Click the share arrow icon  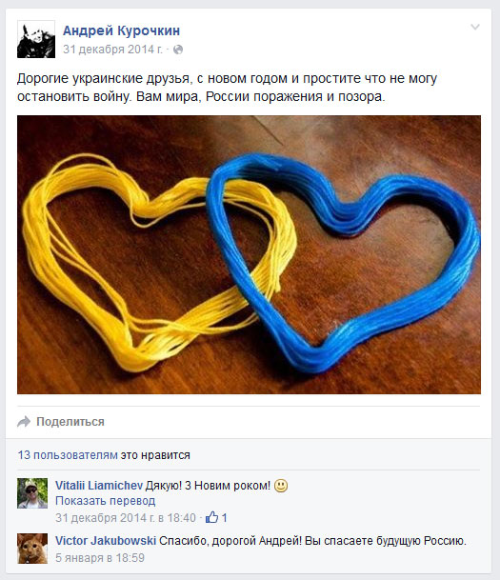pos(24,422)
